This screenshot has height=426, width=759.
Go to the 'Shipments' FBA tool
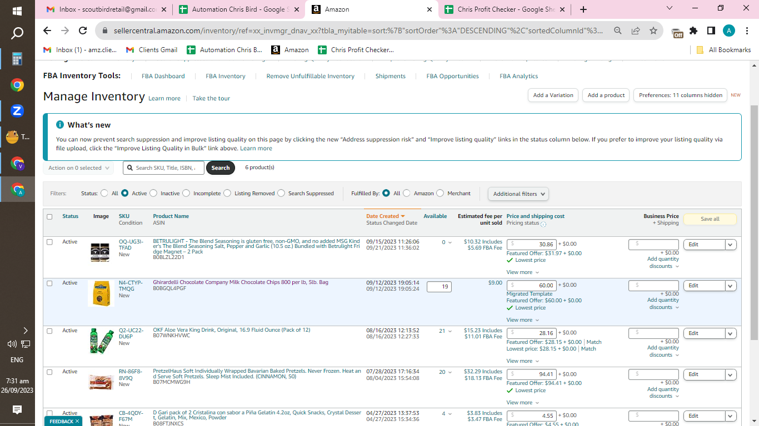point(391,77)
